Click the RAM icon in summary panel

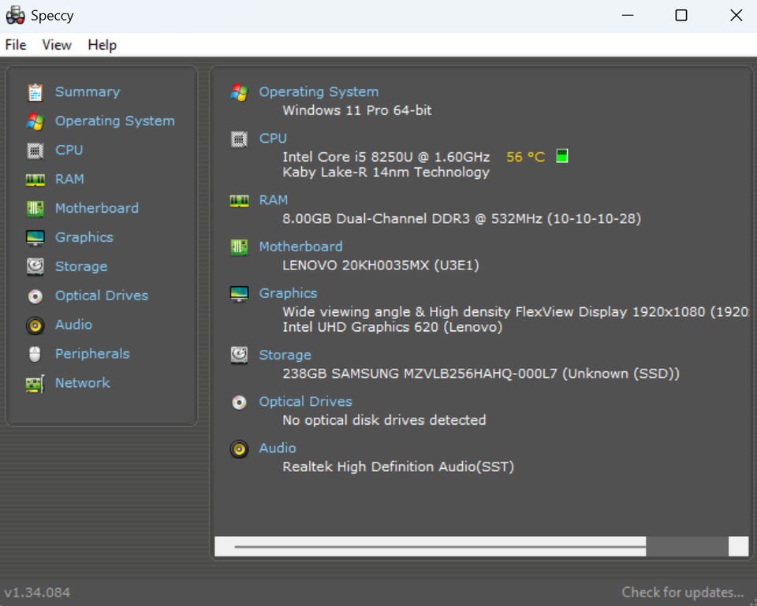[x=239, y=201]
